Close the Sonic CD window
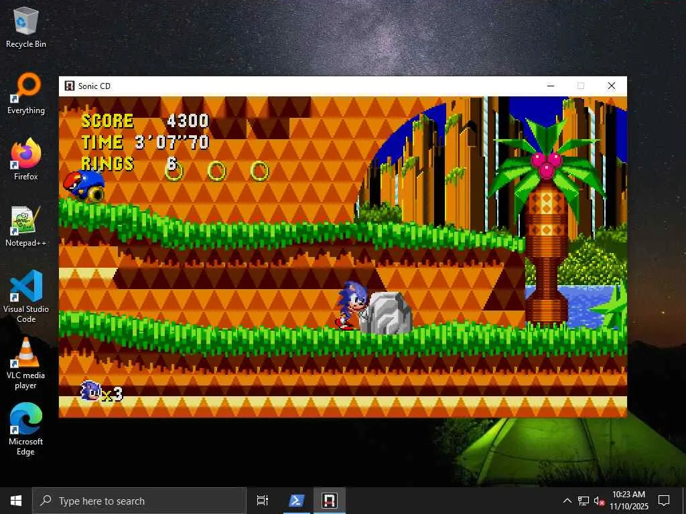 612,86
